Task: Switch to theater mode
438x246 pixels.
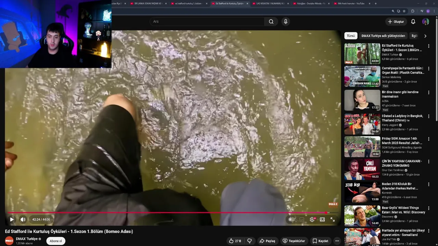Action: click(x=322, y=219)
